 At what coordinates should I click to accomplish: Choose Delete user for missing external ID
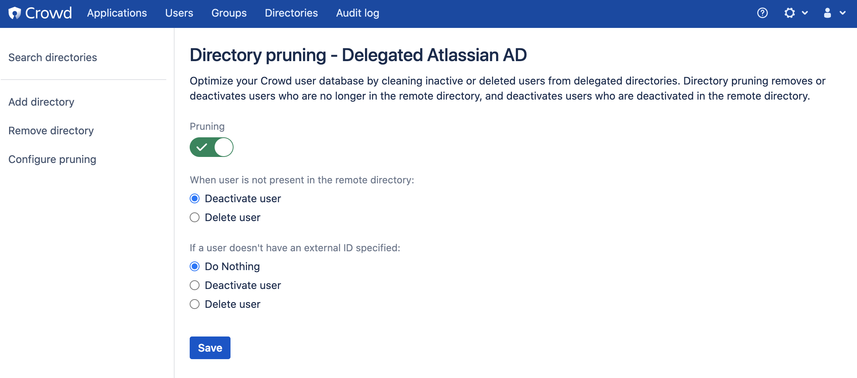pos(195,304)
